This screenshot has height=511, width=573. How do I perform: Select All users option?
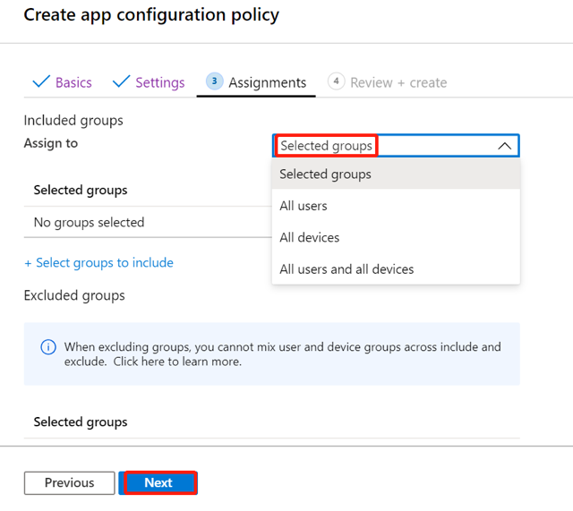(396, 206)
